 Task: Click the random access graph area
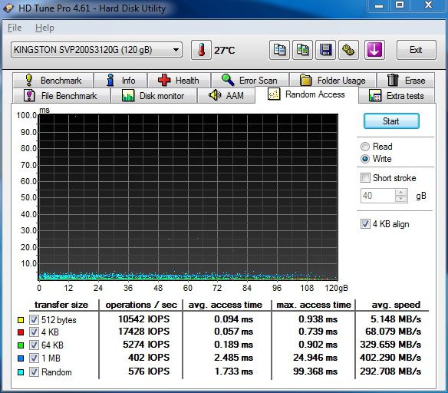click(188, 197)
